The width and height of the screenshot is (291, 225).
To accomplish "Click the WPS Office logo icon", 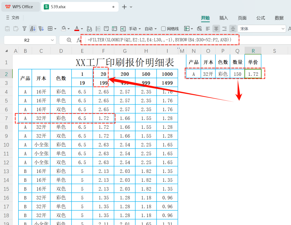I will coord(8,7).
